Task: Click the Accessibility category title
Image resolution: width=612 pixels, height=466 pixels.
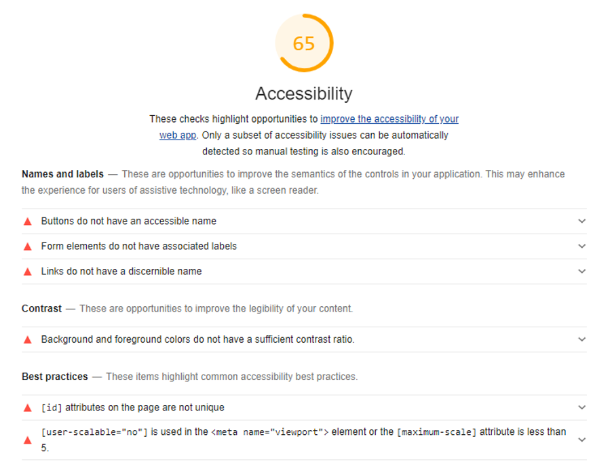Action: coord(304,93)
